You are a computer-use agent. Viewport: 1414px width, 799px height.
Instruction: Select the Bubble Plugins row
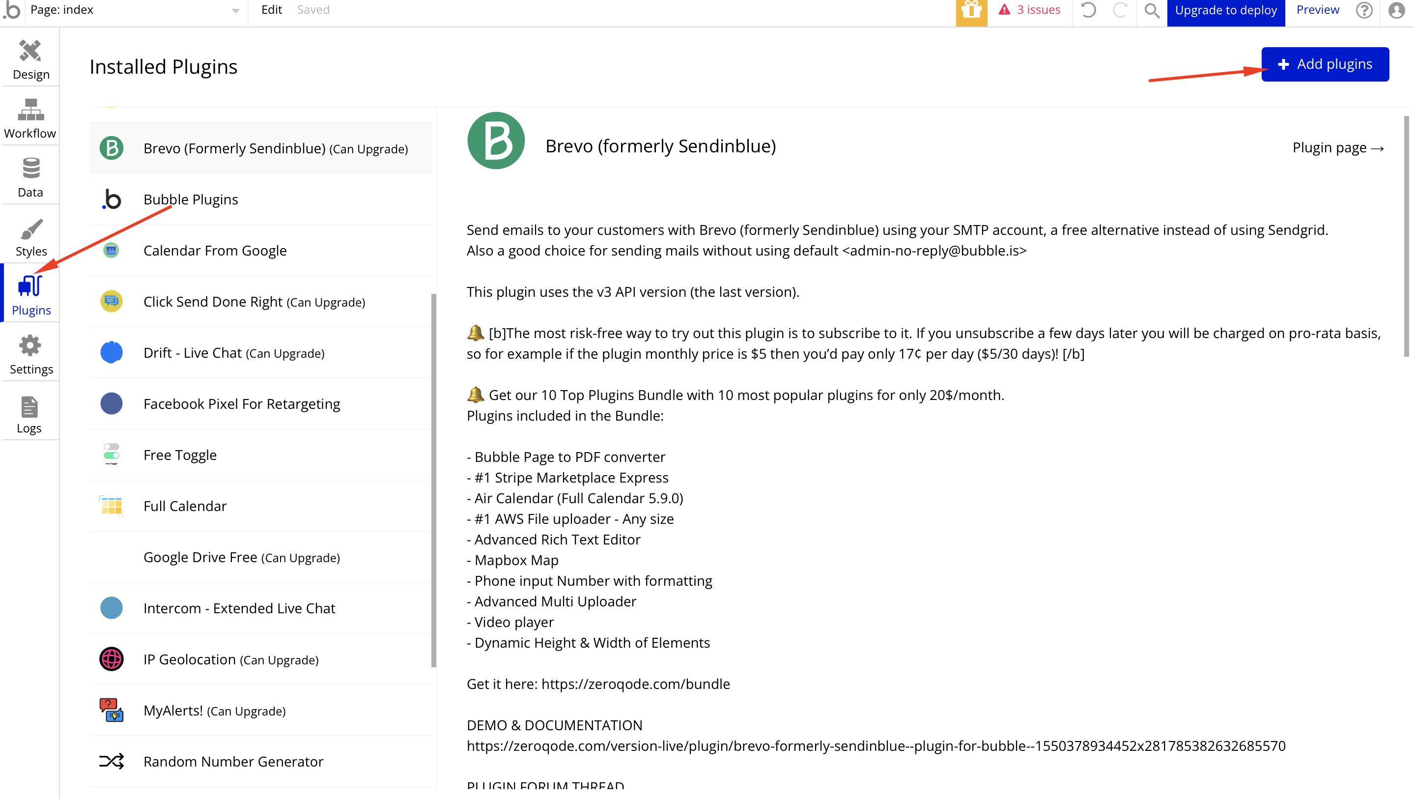[x=259, y=200]
